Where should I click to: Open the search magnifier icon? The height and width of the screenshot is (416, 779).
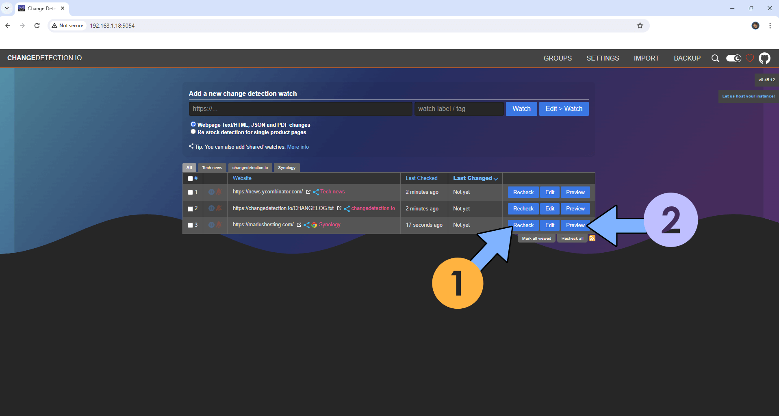point(715,58)
